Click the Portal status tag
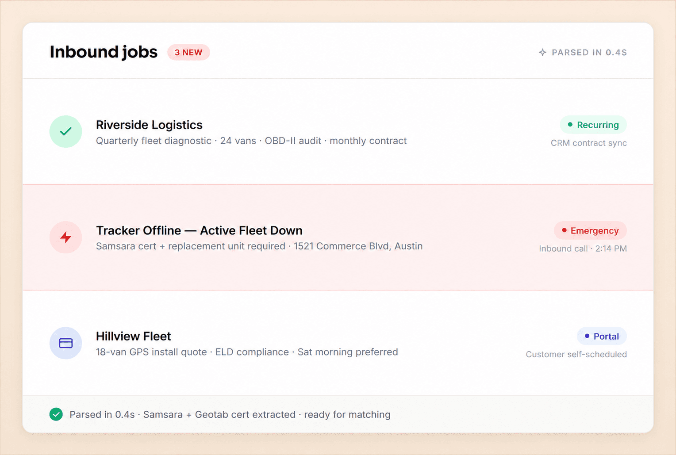The width and height of the screenshot is (676, 455). 602,336
